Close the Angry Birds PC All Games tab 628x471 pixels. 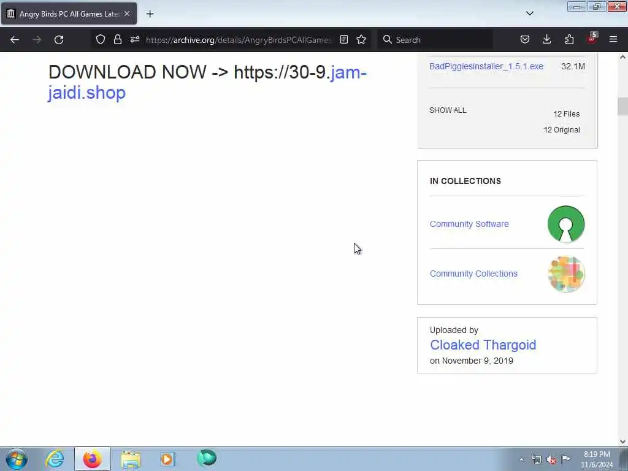(127, 13)
